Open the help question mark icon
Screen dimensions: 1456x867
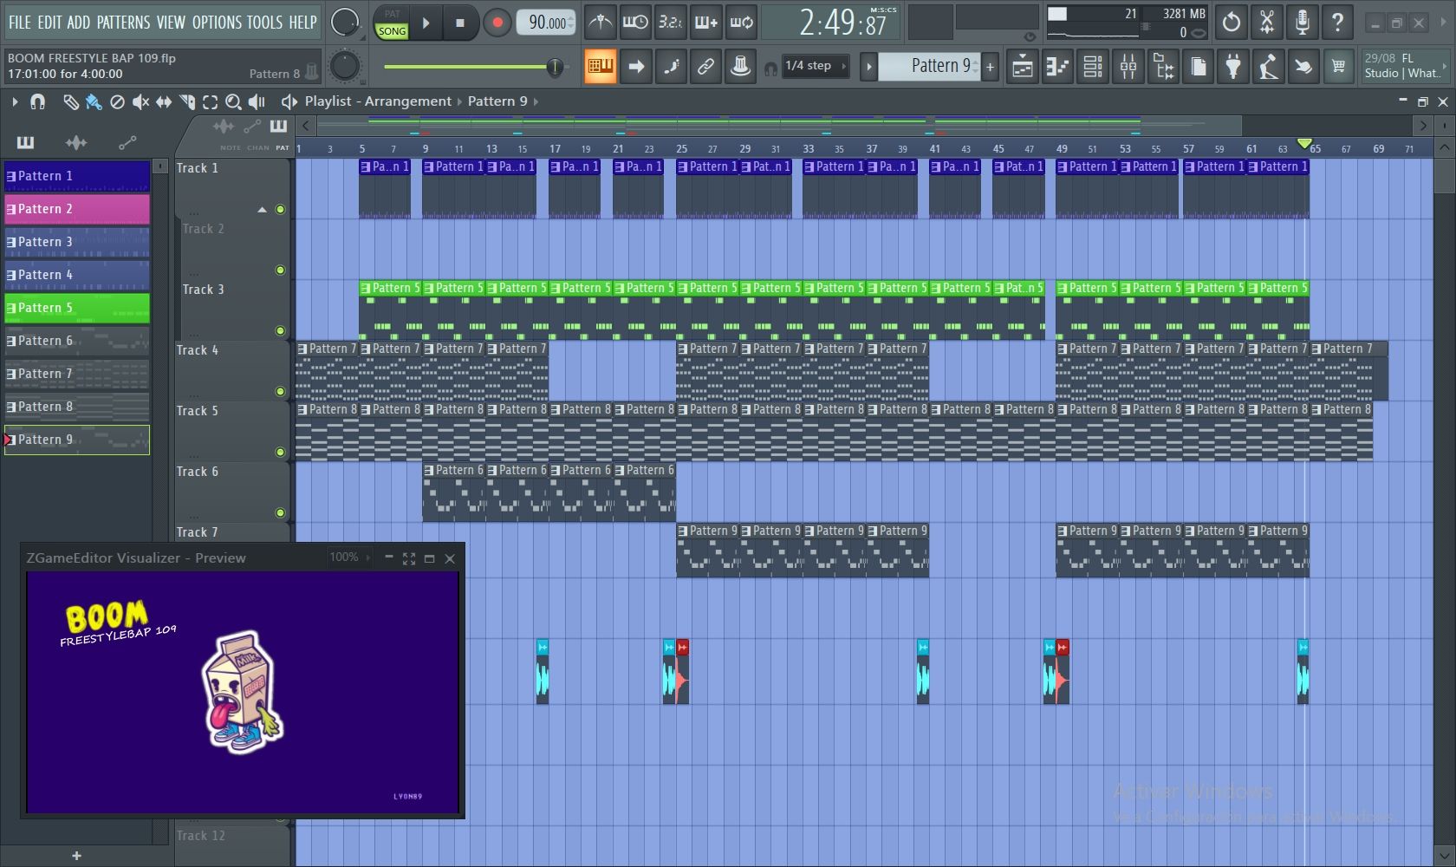pyautogui.click(x=1337, y=23)
